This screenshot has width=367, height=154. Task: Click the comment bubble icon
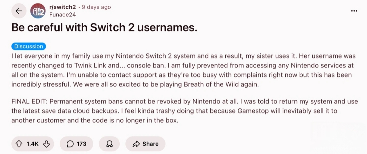click(x=70, y=144)
